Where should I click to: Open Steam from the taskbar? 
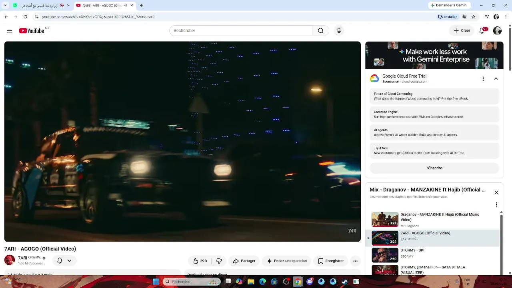[x=345, y=282]
